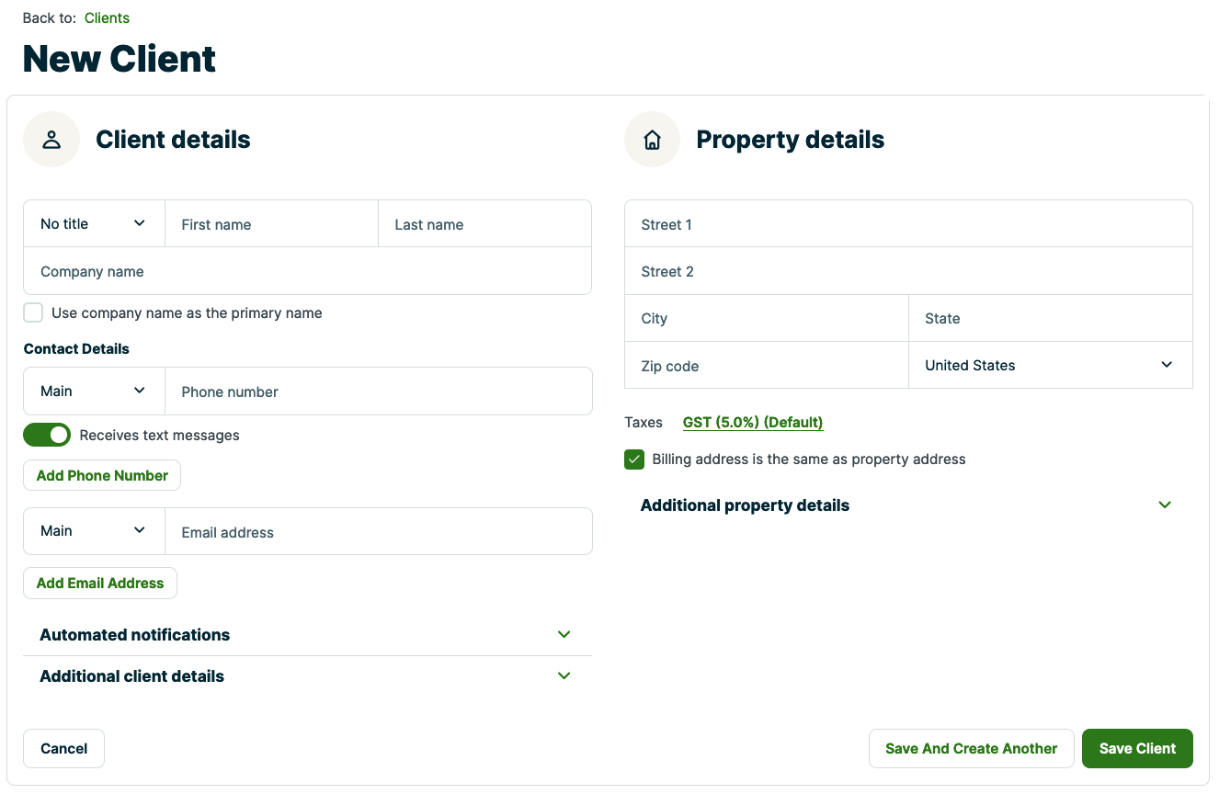Click the Add Email Address button
Image resolution: width=1219 pixels, height=794 pixels.
coord(100,584)
